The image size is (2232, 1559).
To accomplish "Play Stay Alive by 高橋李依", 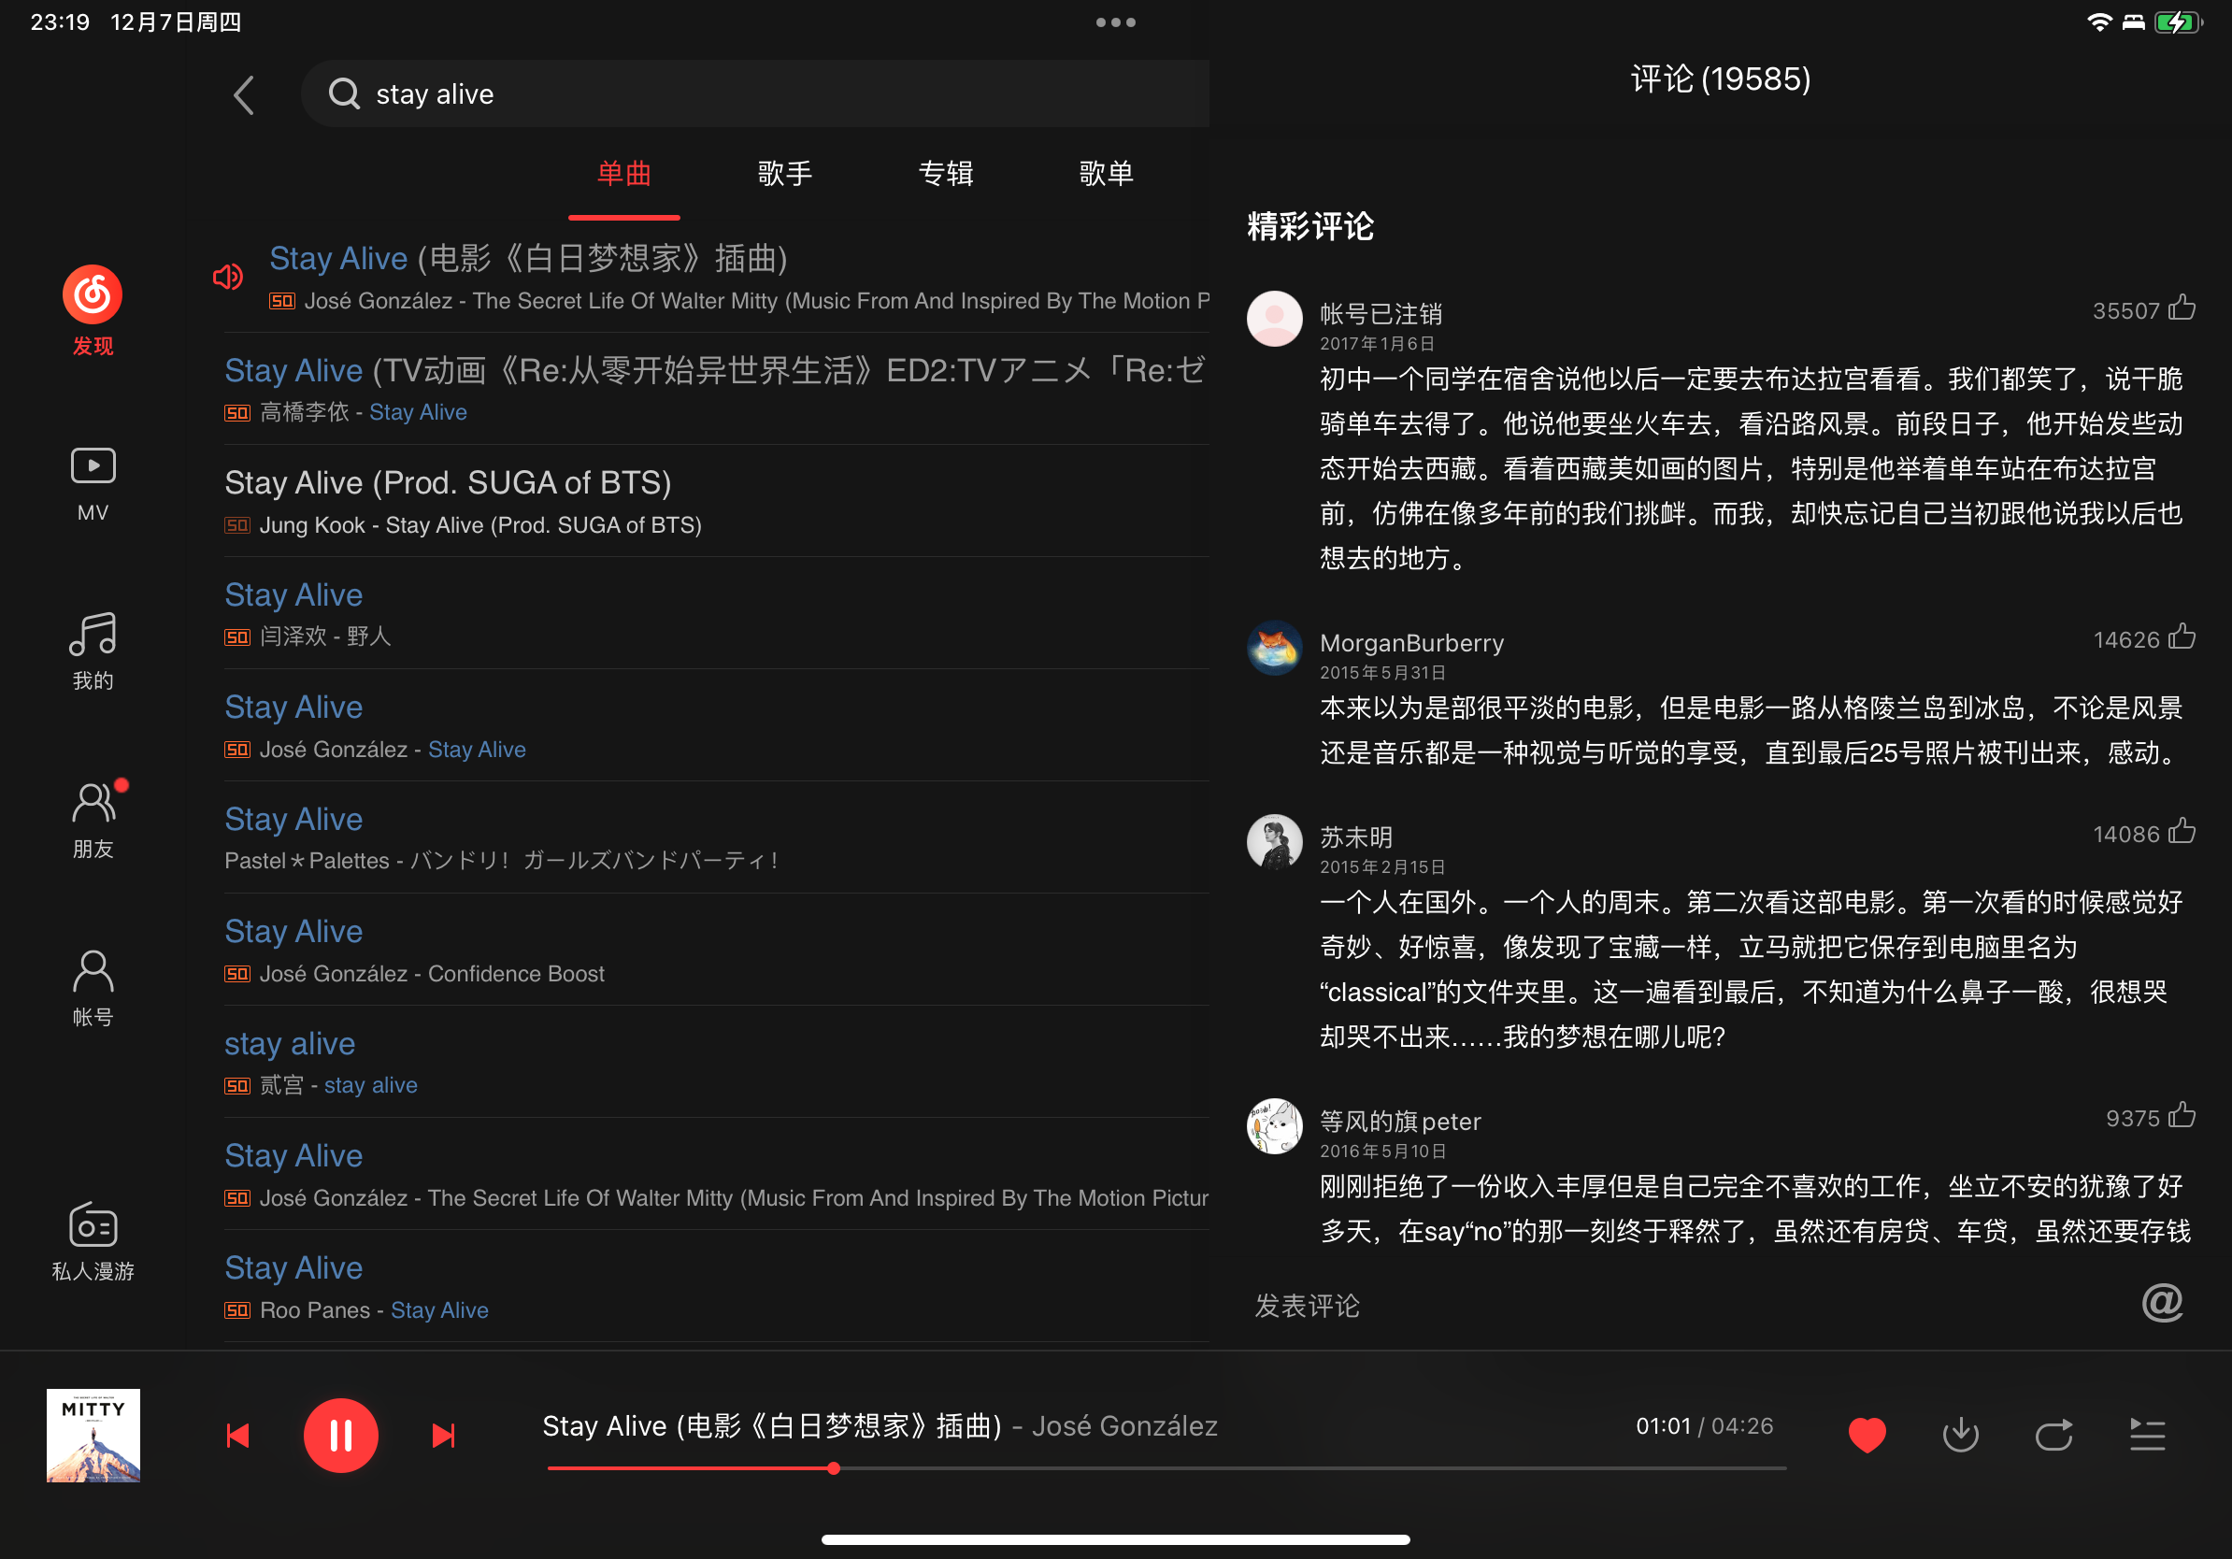I will [717, 389].
